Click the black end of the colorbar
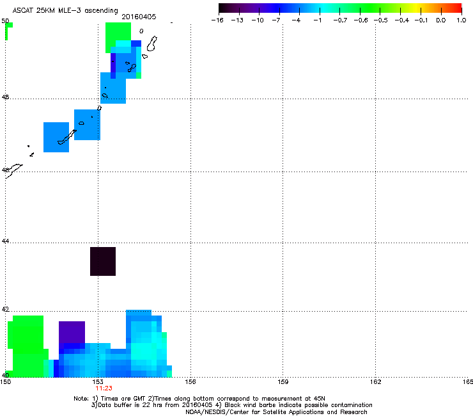The width and height of the screenshot is (473, 416). 223,8
